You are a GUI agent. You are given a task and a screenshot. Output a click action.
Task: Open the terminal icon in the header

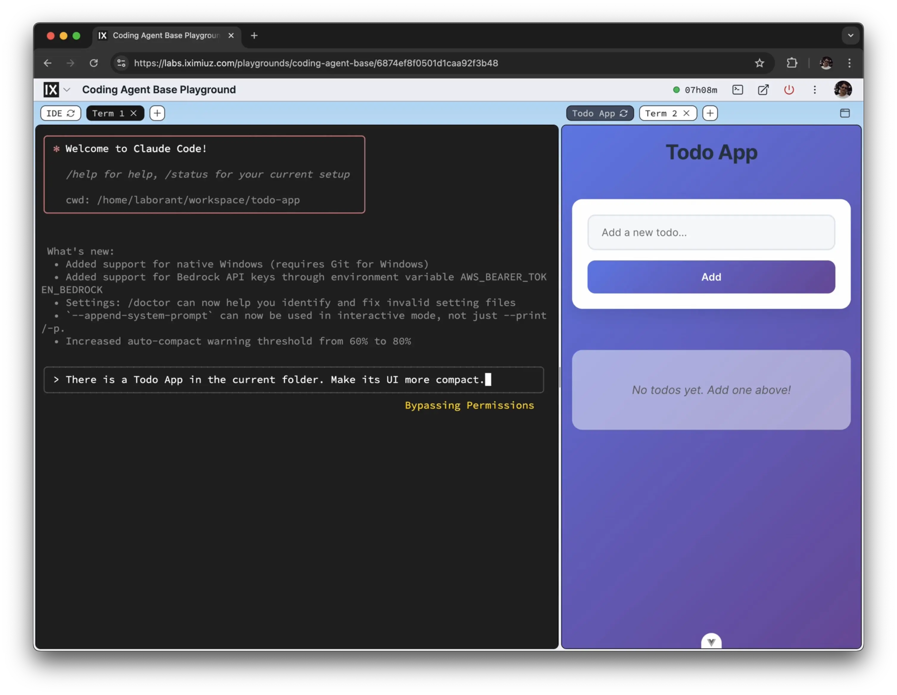point(738,90)
